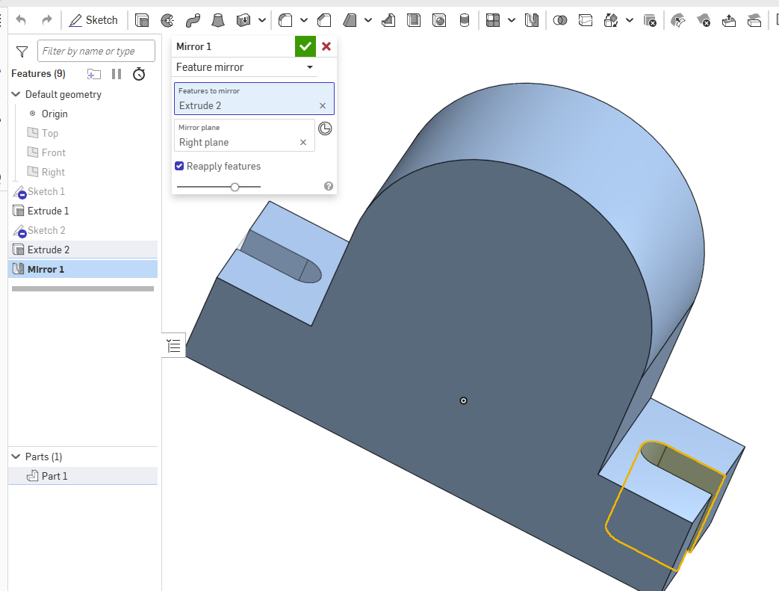Uncheck the Reapply features checkbox

(x=179, y=166)
